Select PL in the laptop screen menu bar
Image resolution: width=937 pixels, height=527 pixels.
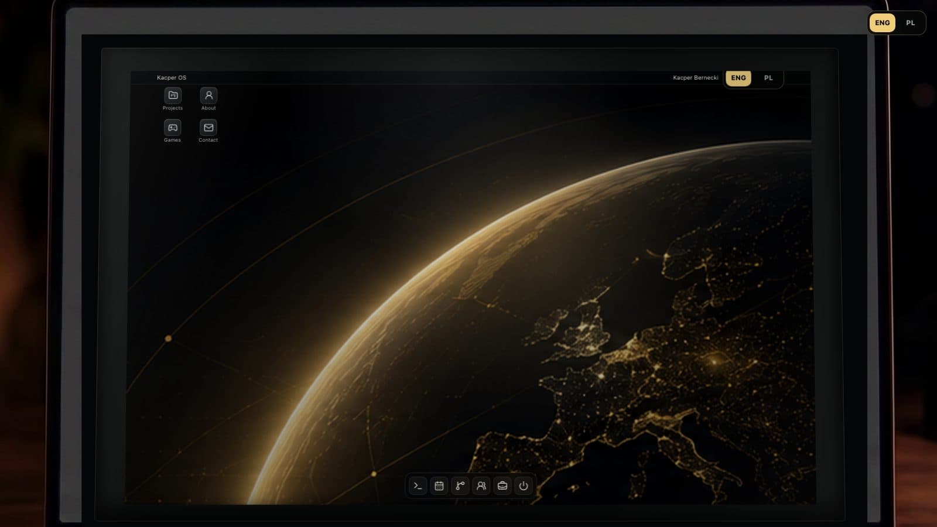(x=768, y=78)
